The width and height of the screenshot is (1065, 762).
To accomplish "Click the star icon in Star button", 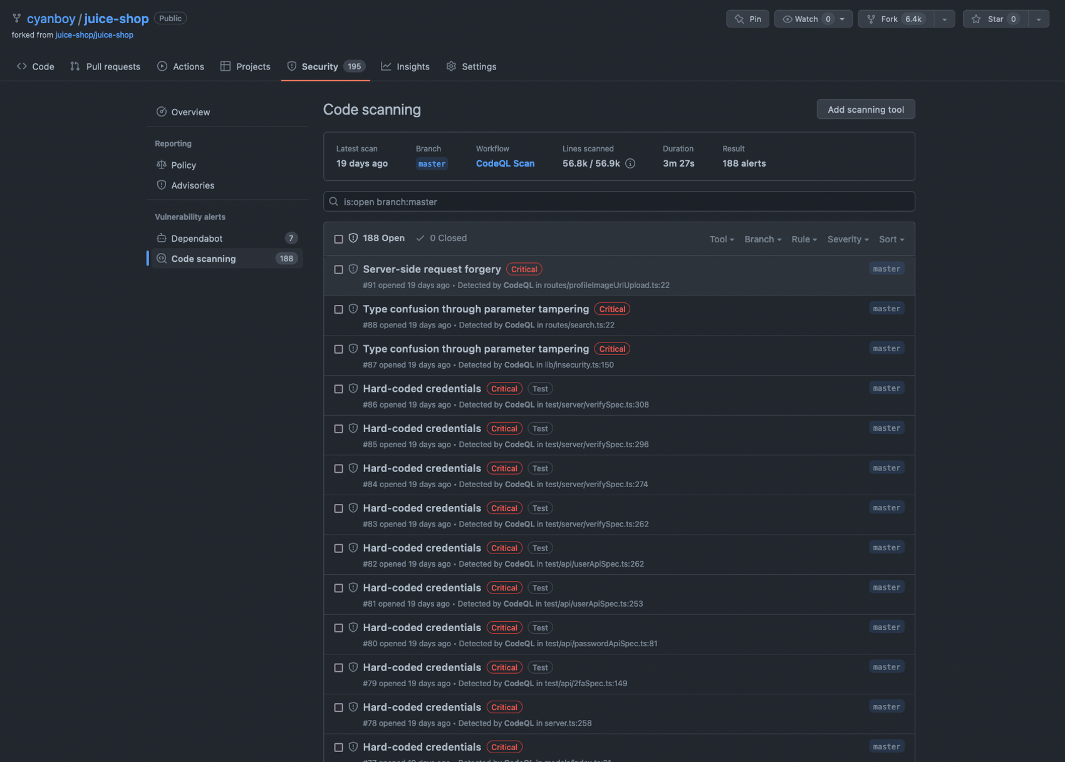I will point(976,19).
